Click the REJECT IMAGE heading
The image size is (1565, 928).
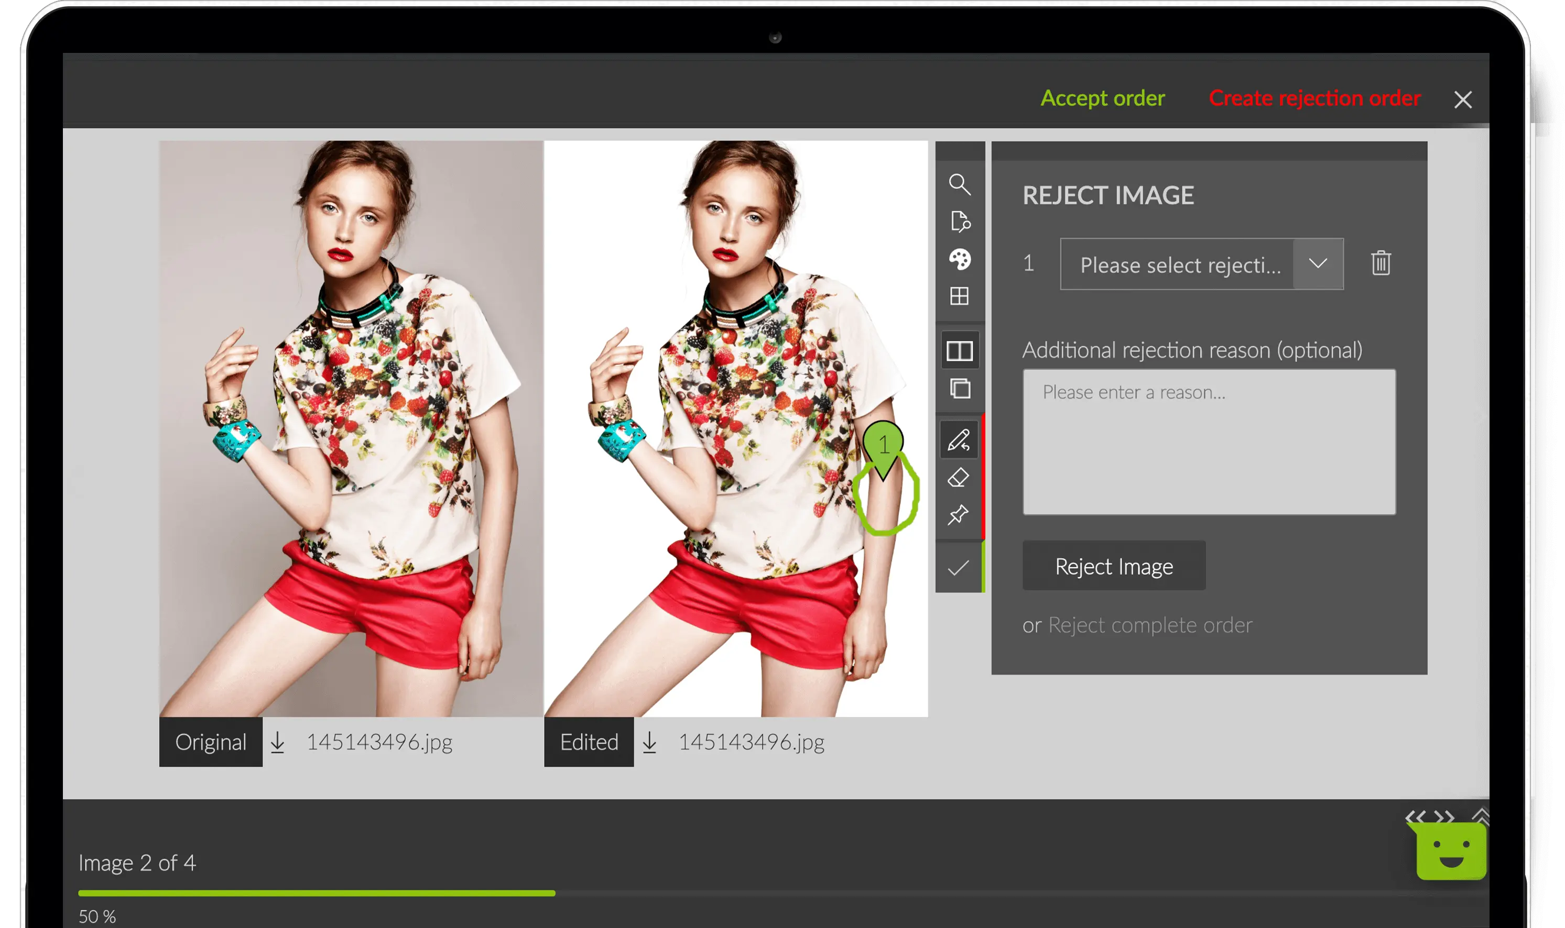(1108, 196)
